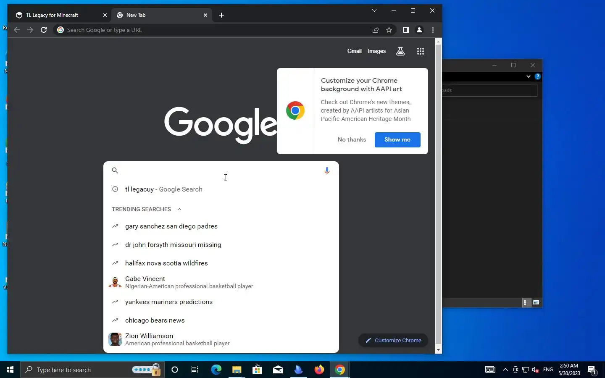Screen dimensions: 605x378
Task: Open the Google apps grid
Action: [x=421, y=51]
